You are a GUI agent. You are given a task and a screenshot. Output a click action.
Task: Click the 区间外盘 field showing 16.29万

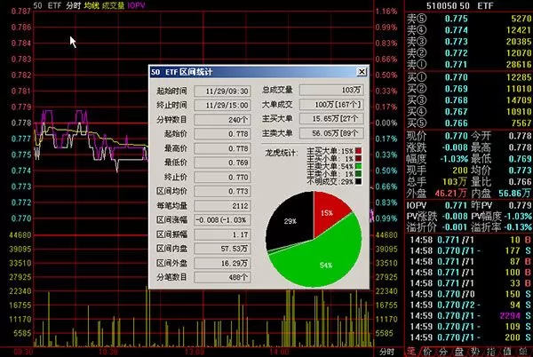click(x=222, y=263)
